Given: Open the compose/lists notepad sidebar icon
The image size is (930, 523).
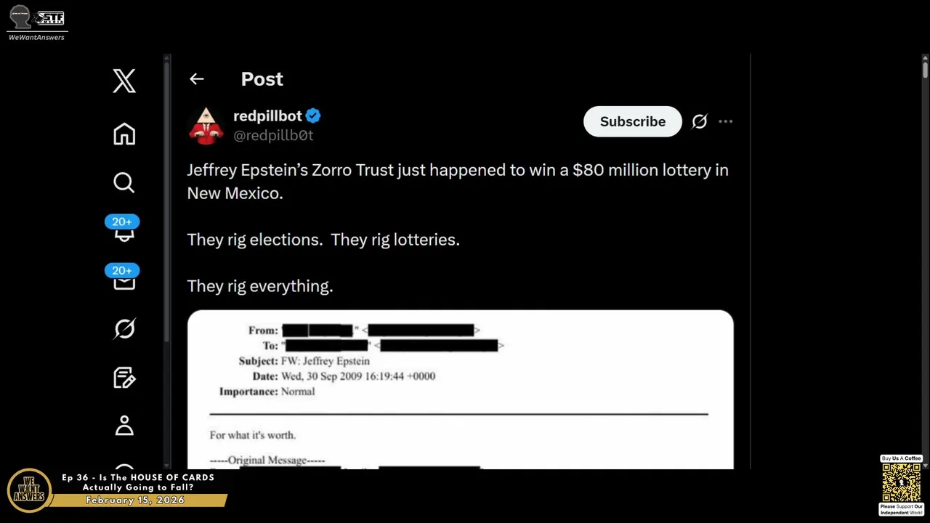Looking at the screenshot, I should [x=124, y=378].
